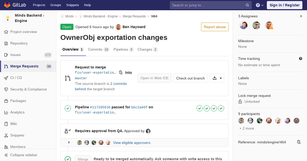Click the search magnifier icon
The width and height of the screenshot is (307, 161).
coord(247,5)
